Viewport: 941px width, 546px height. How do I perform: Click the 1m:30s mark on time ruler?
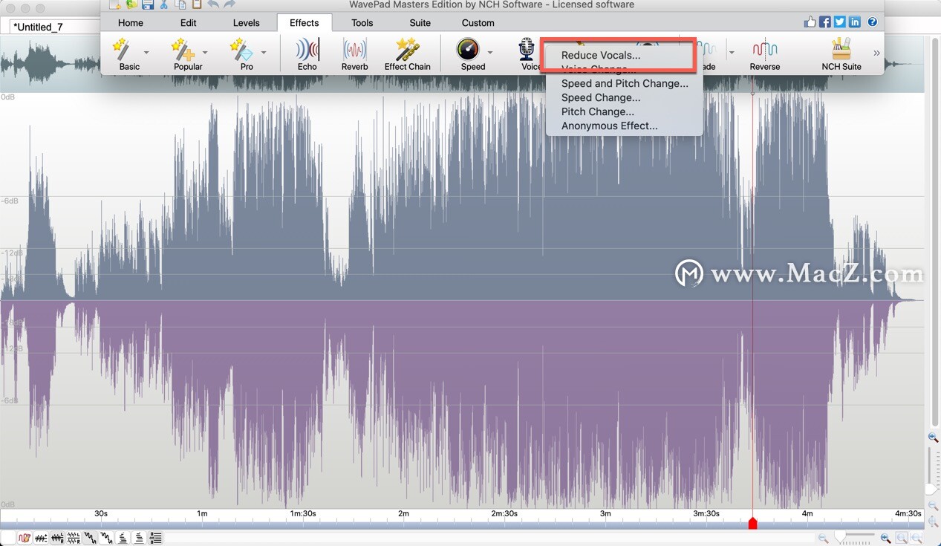point(303,513)
